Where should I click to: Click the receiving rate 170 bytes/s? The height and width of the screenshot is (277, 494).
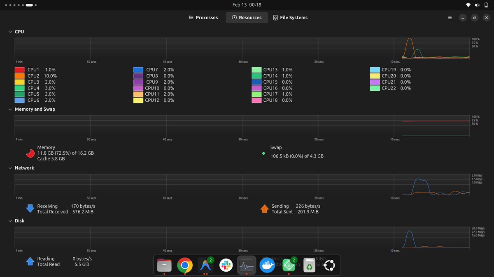pyautogui.click(x=83, y=206)
